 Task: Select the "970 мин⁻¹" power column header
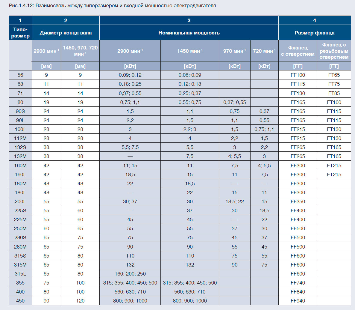[x=234, y=51]
